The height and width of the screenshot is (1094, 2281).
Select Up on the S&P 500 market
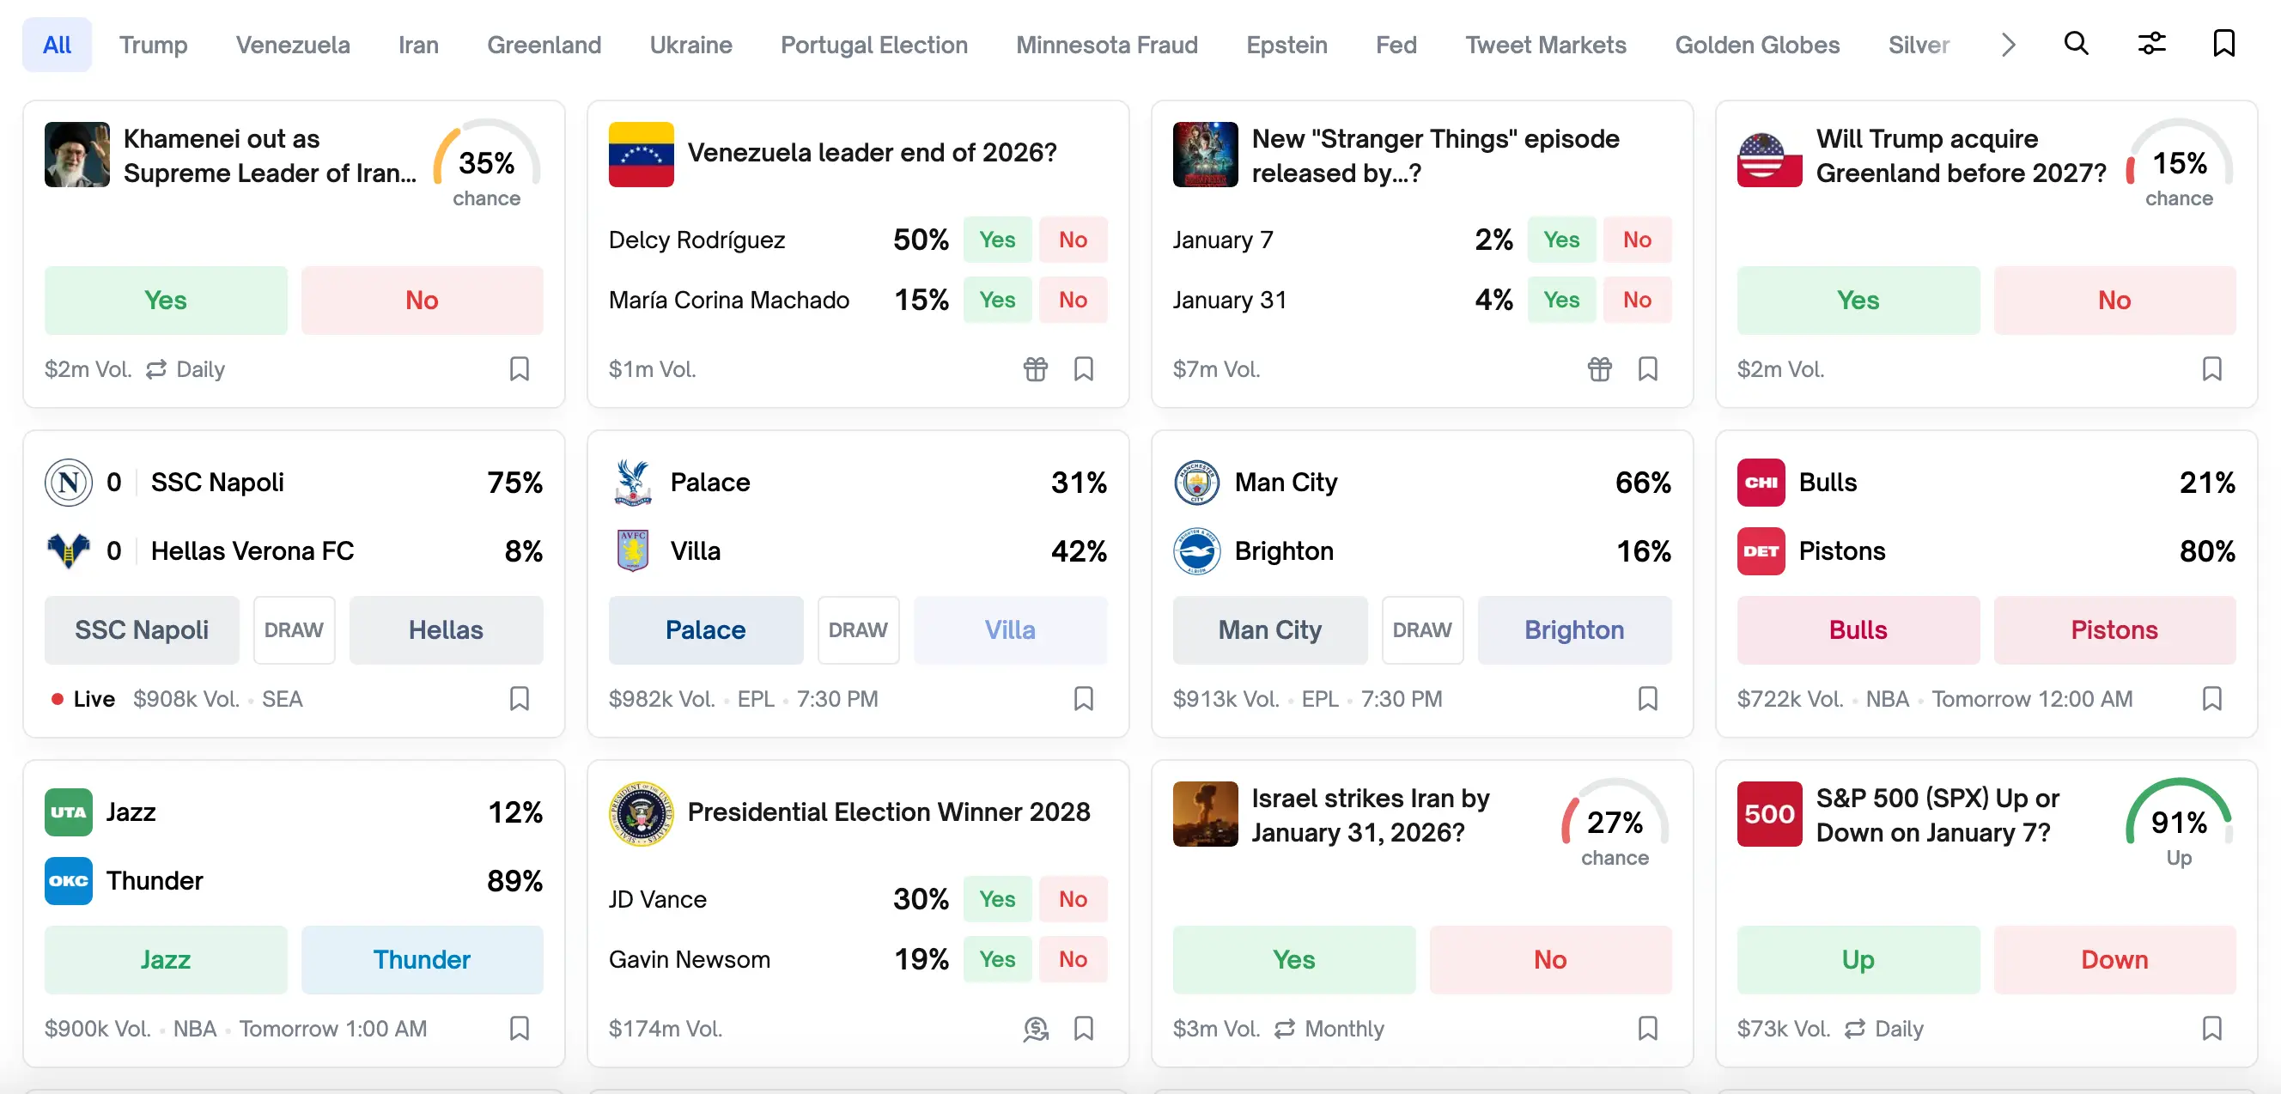(x=1857, y=959)
